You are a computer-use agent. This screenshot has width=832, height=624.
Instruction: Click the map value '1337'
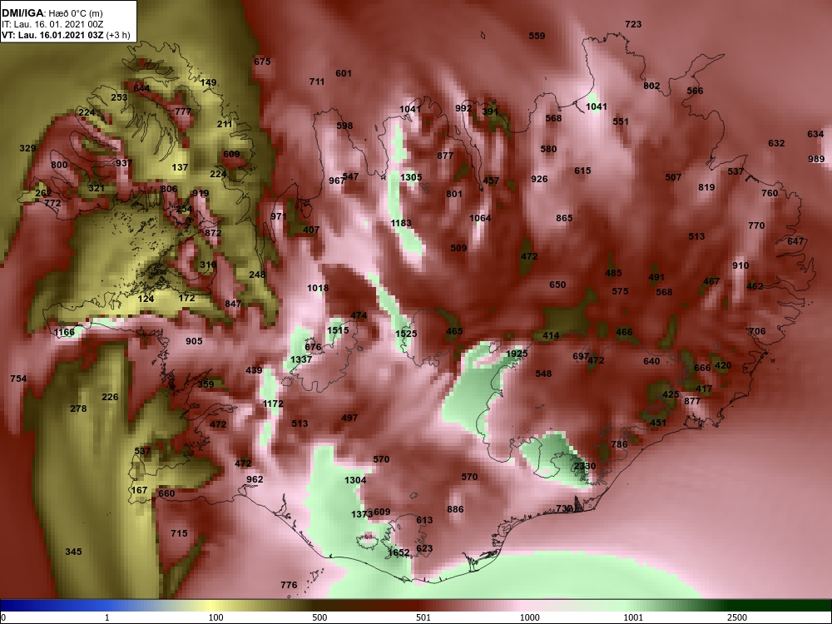[301, 359]
